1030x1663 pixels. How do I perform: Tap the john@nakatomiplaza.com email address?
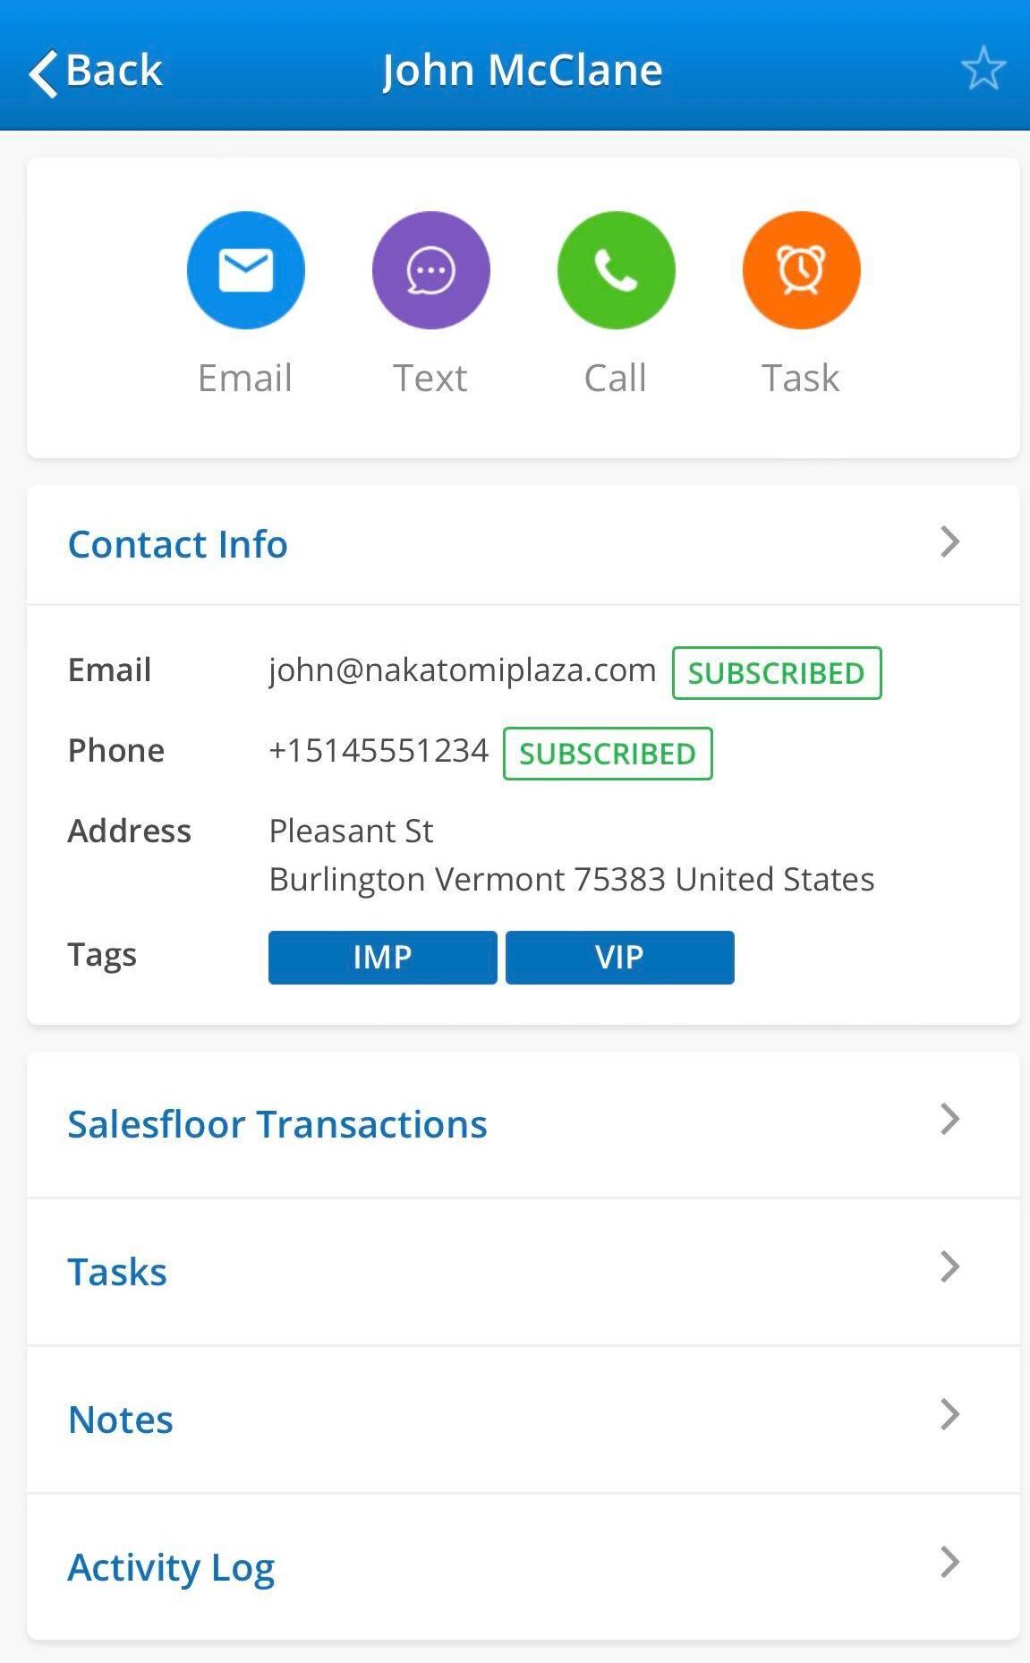coord(462,669)
